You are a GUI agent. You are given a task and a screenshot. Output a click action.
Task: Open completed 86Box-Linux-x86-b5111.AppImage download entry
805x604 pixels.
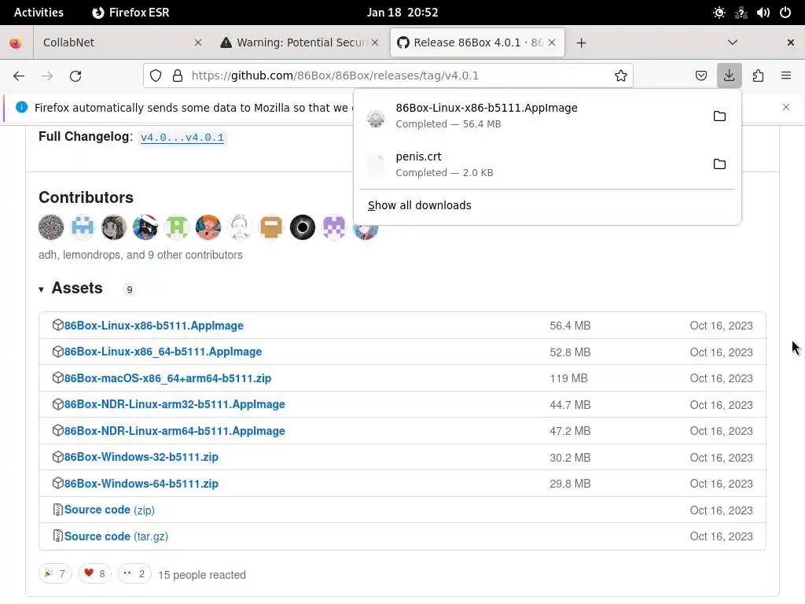[x=532, y=116]
